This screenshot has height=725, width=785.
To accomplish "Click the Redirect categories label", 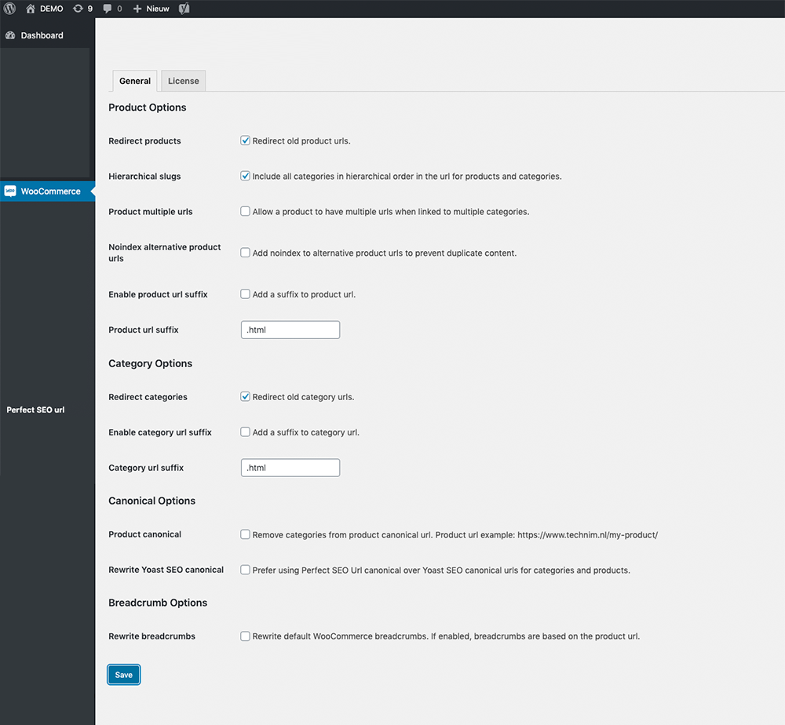I will click(148, 397).
